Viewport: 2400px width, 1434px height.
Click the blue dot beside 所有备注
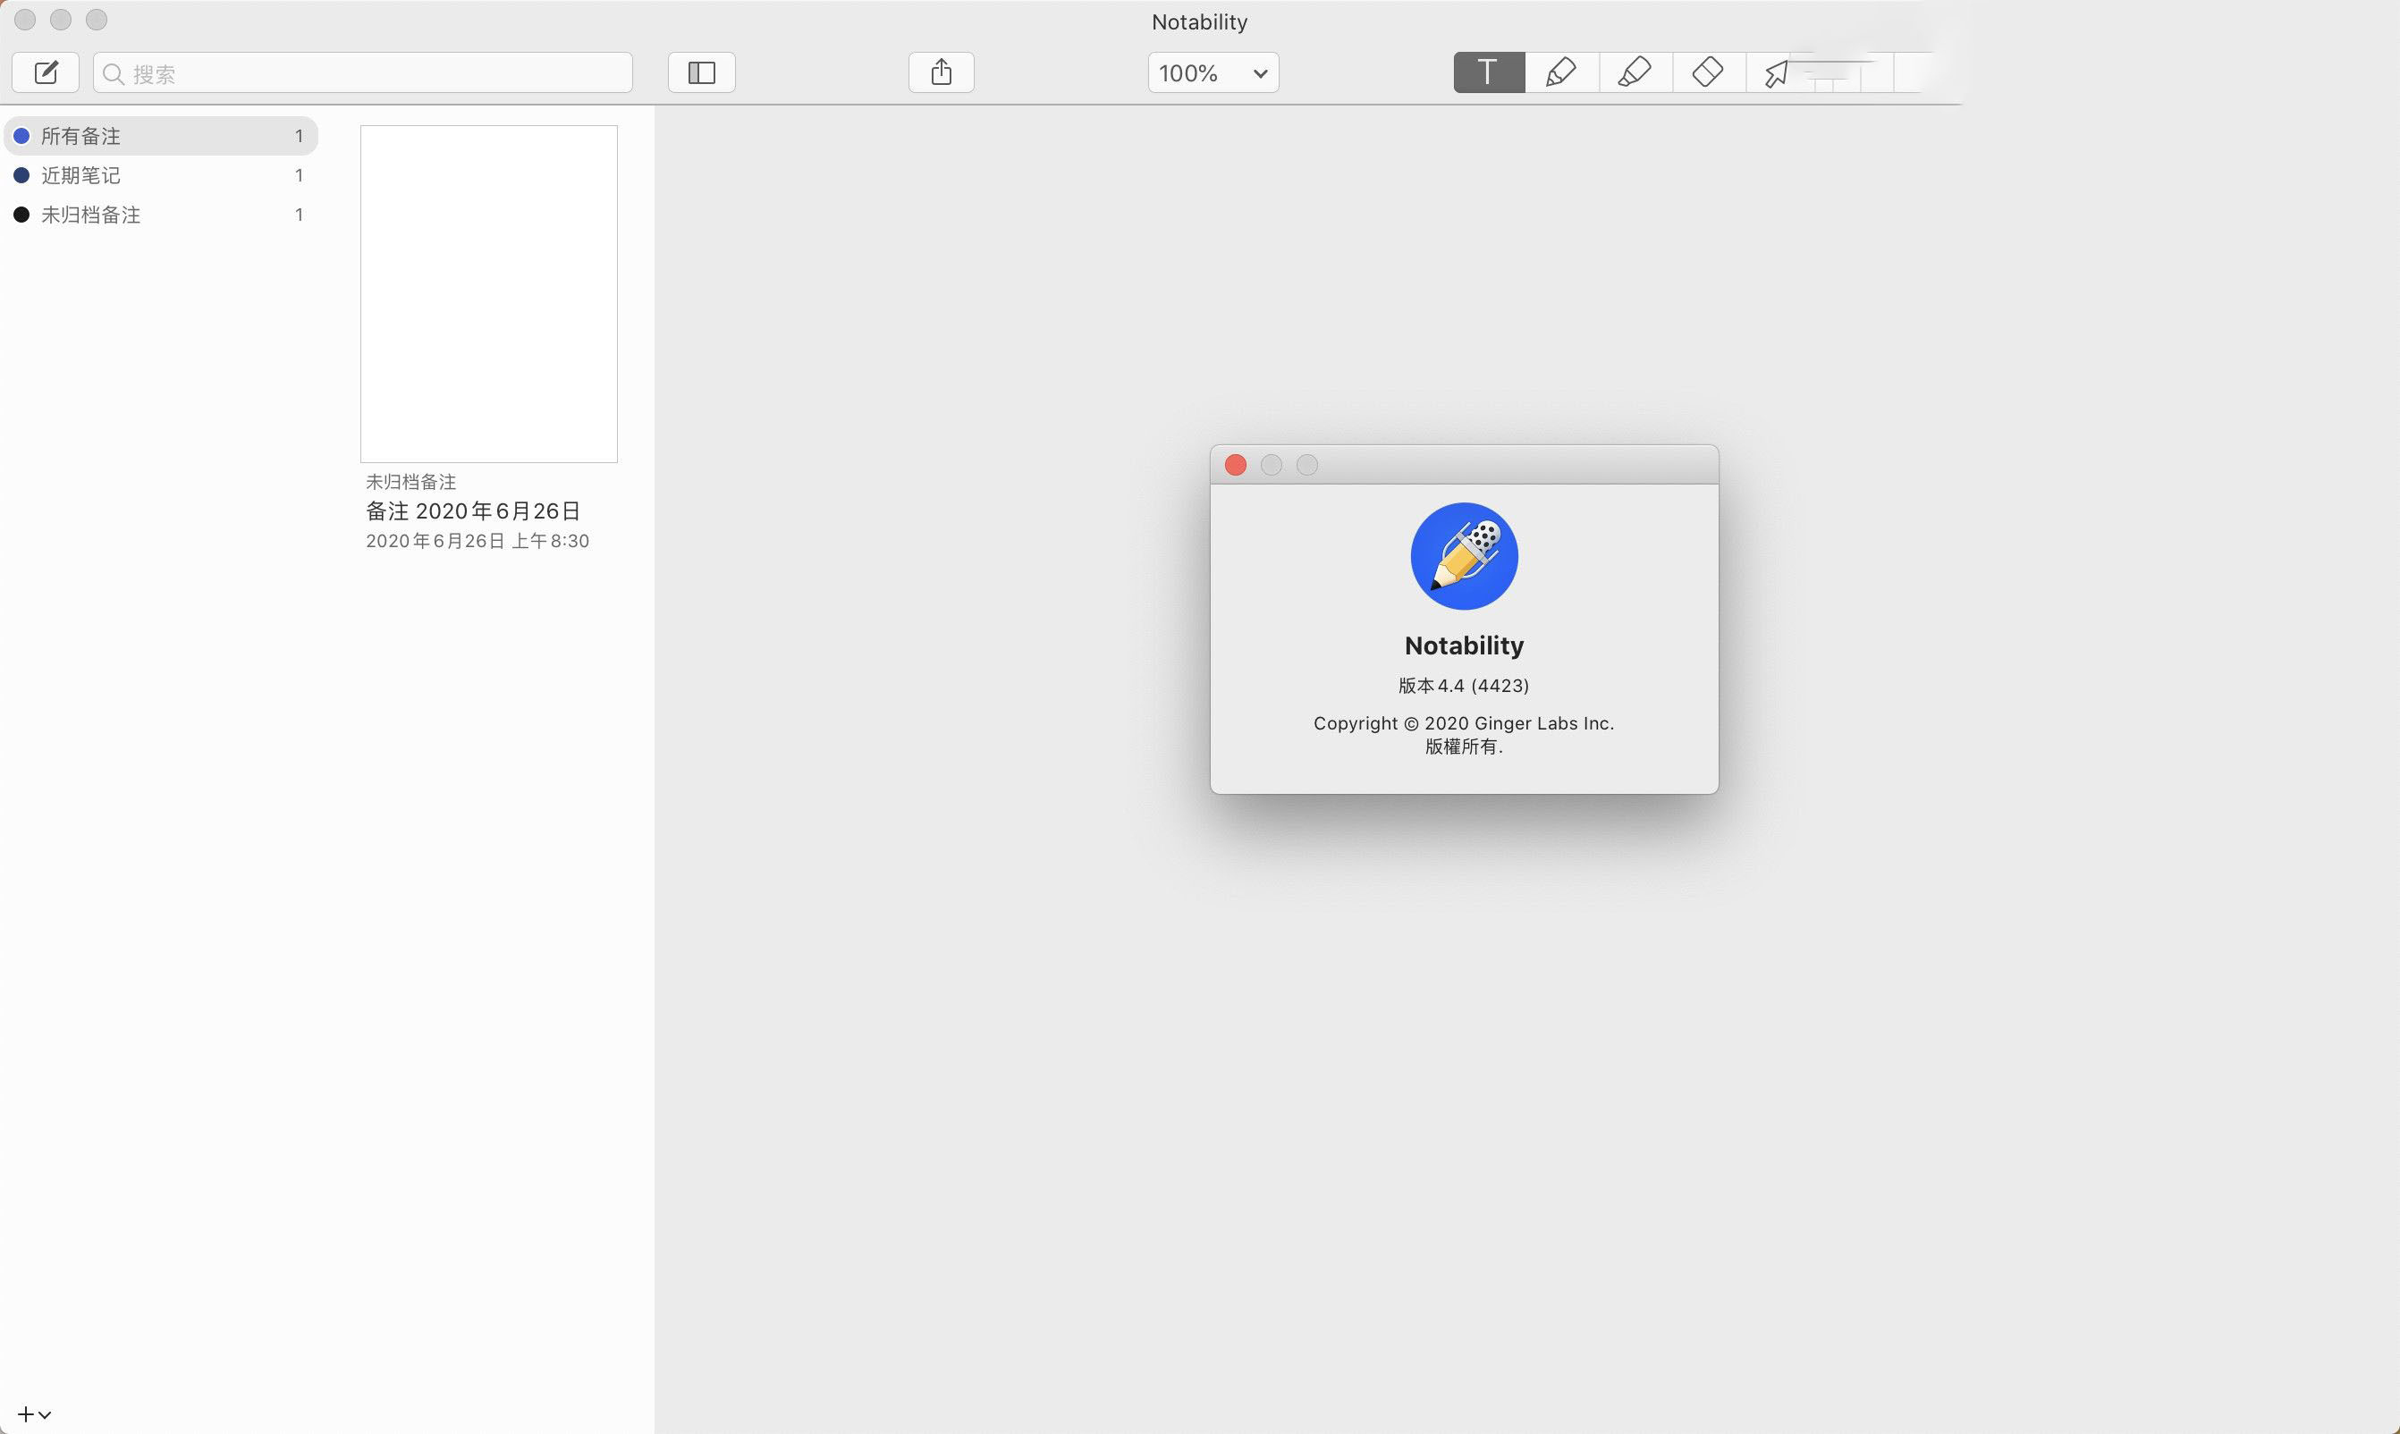(21, 136)
